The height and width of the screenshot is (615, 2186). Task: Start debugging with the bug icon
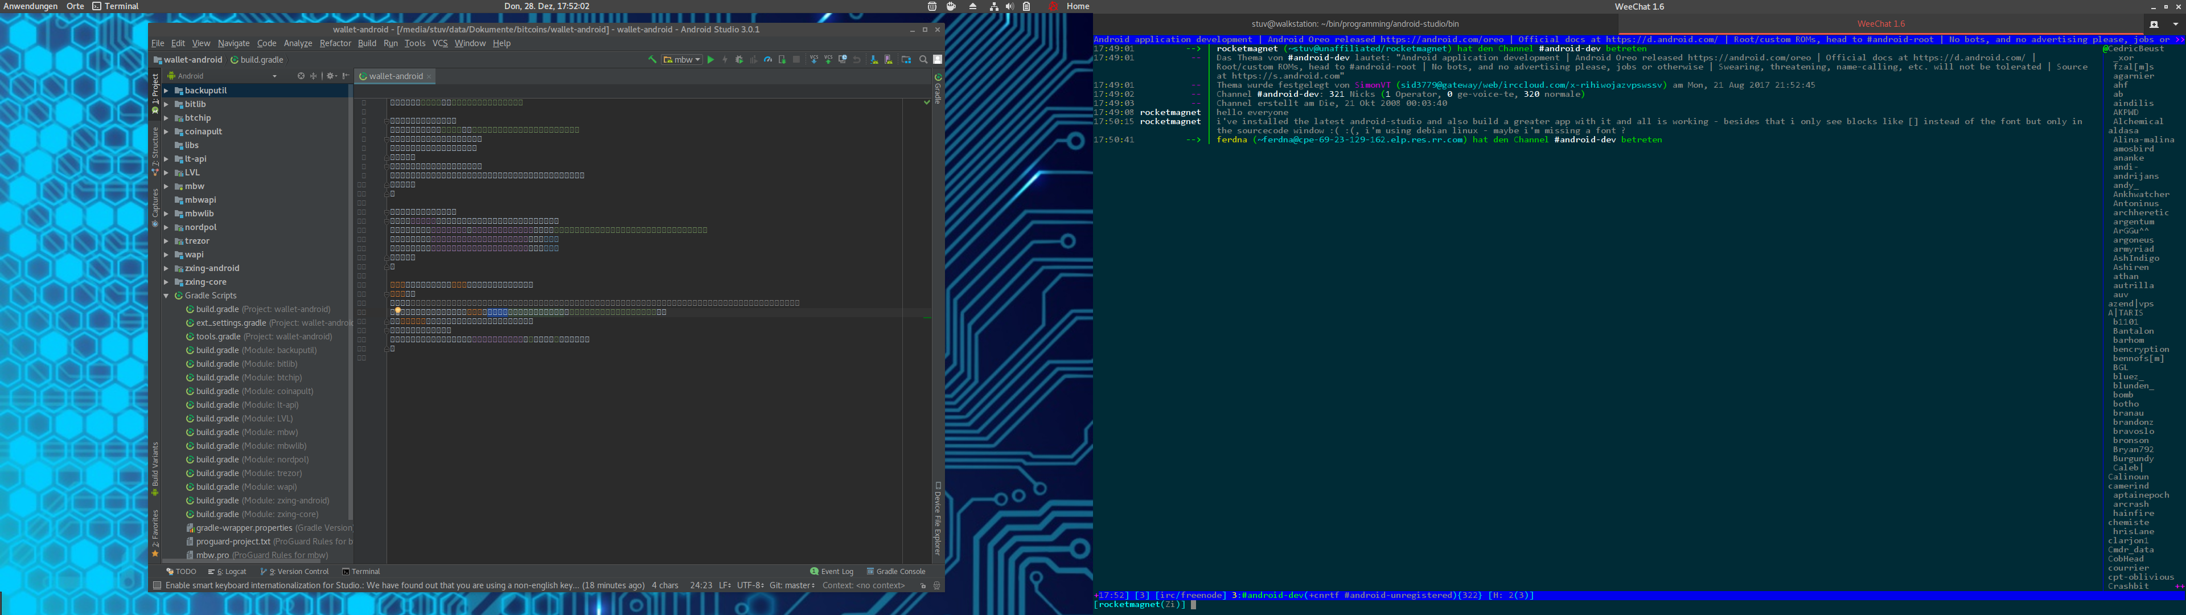[740, 59]
